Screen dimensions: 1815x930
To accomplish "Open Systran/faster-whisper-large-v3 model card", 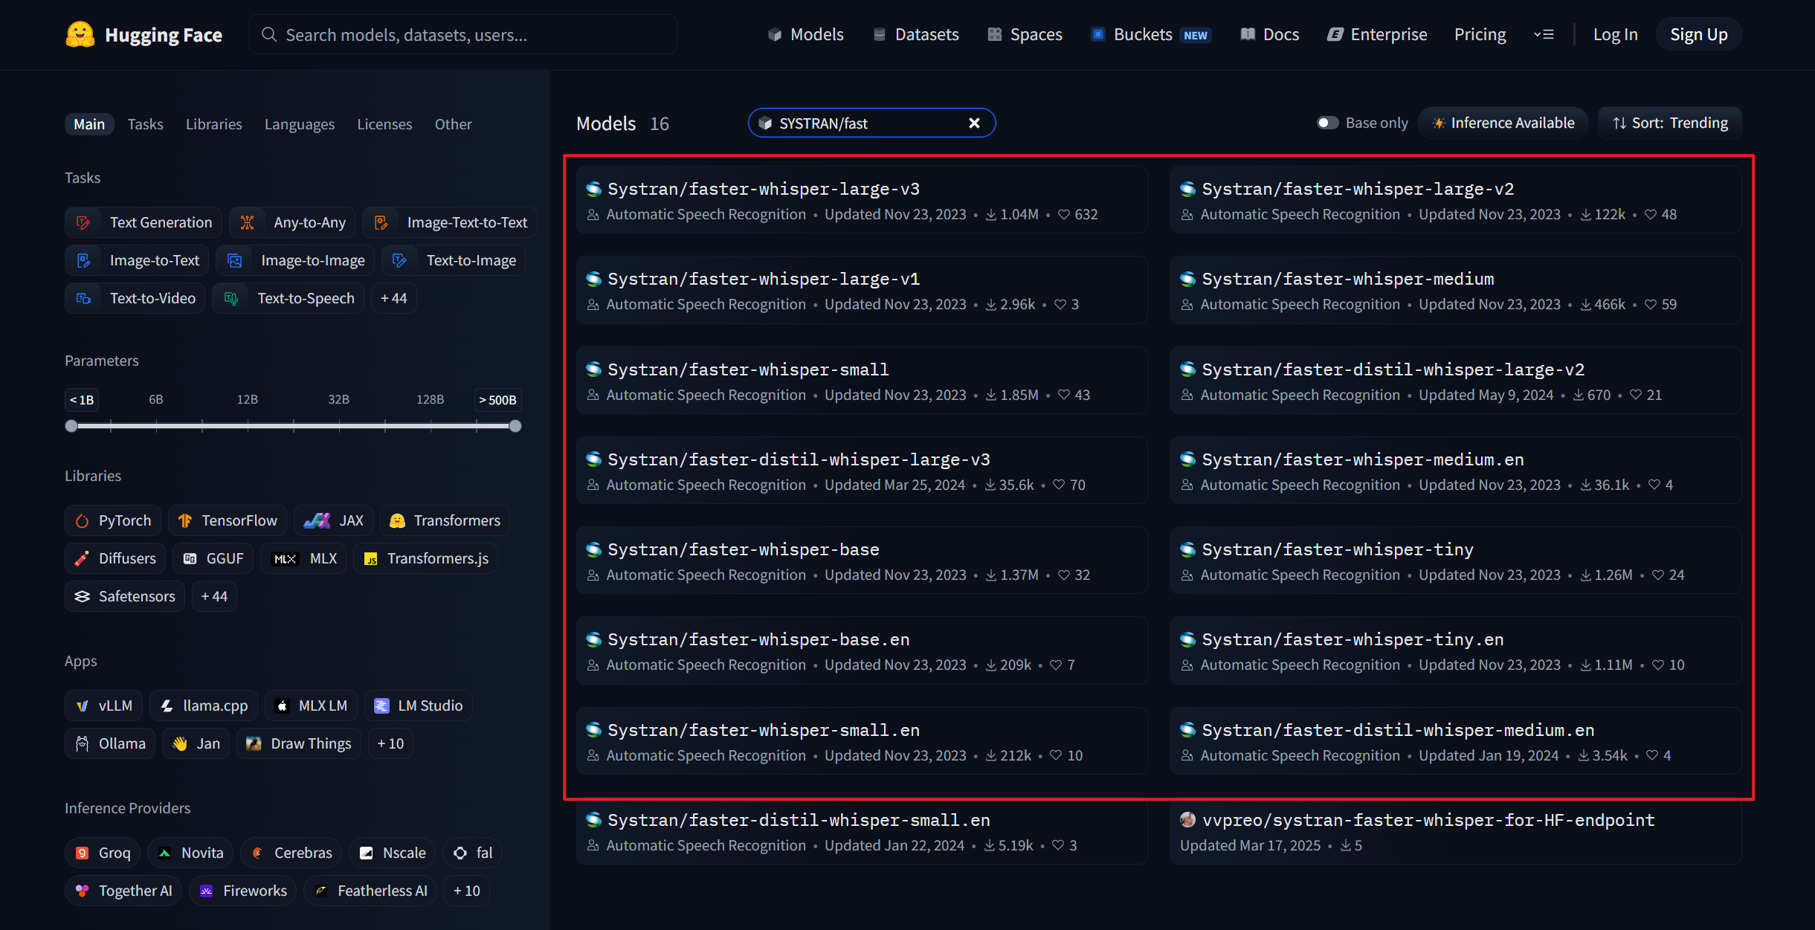I will (862, 200).
